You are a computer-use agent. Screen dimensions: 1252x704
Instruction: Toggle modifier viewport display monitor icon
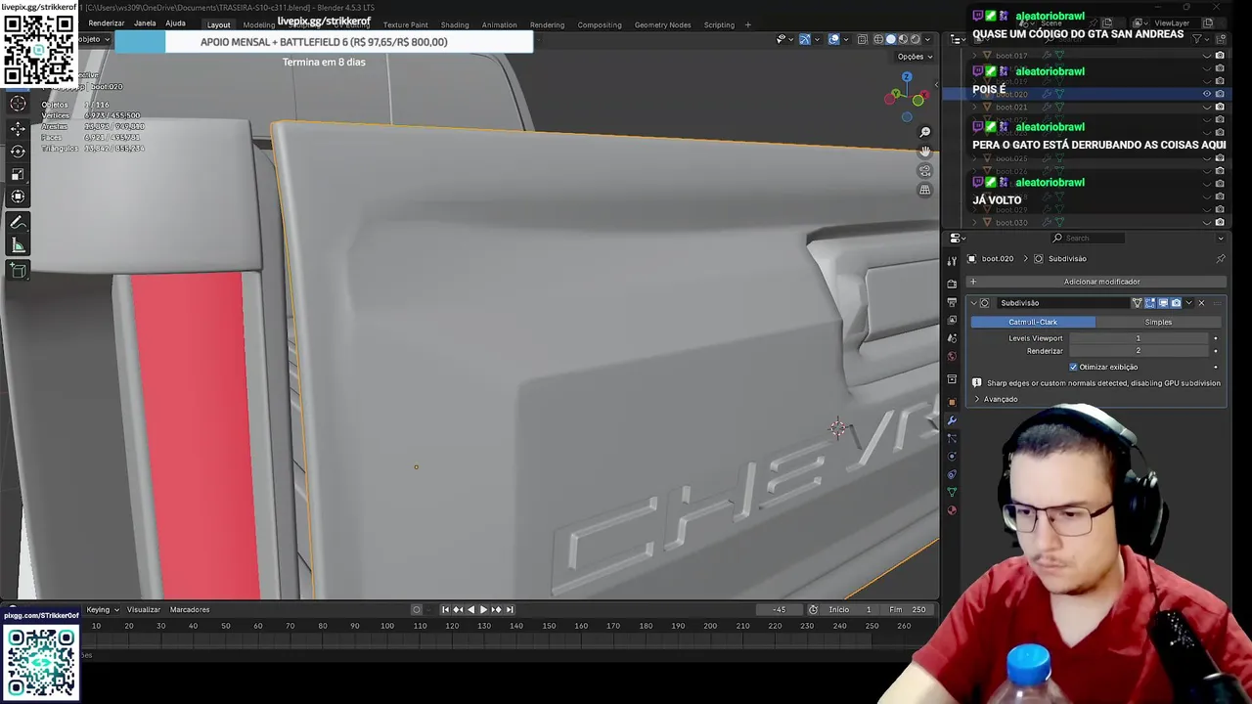(x=1162, y=303)
